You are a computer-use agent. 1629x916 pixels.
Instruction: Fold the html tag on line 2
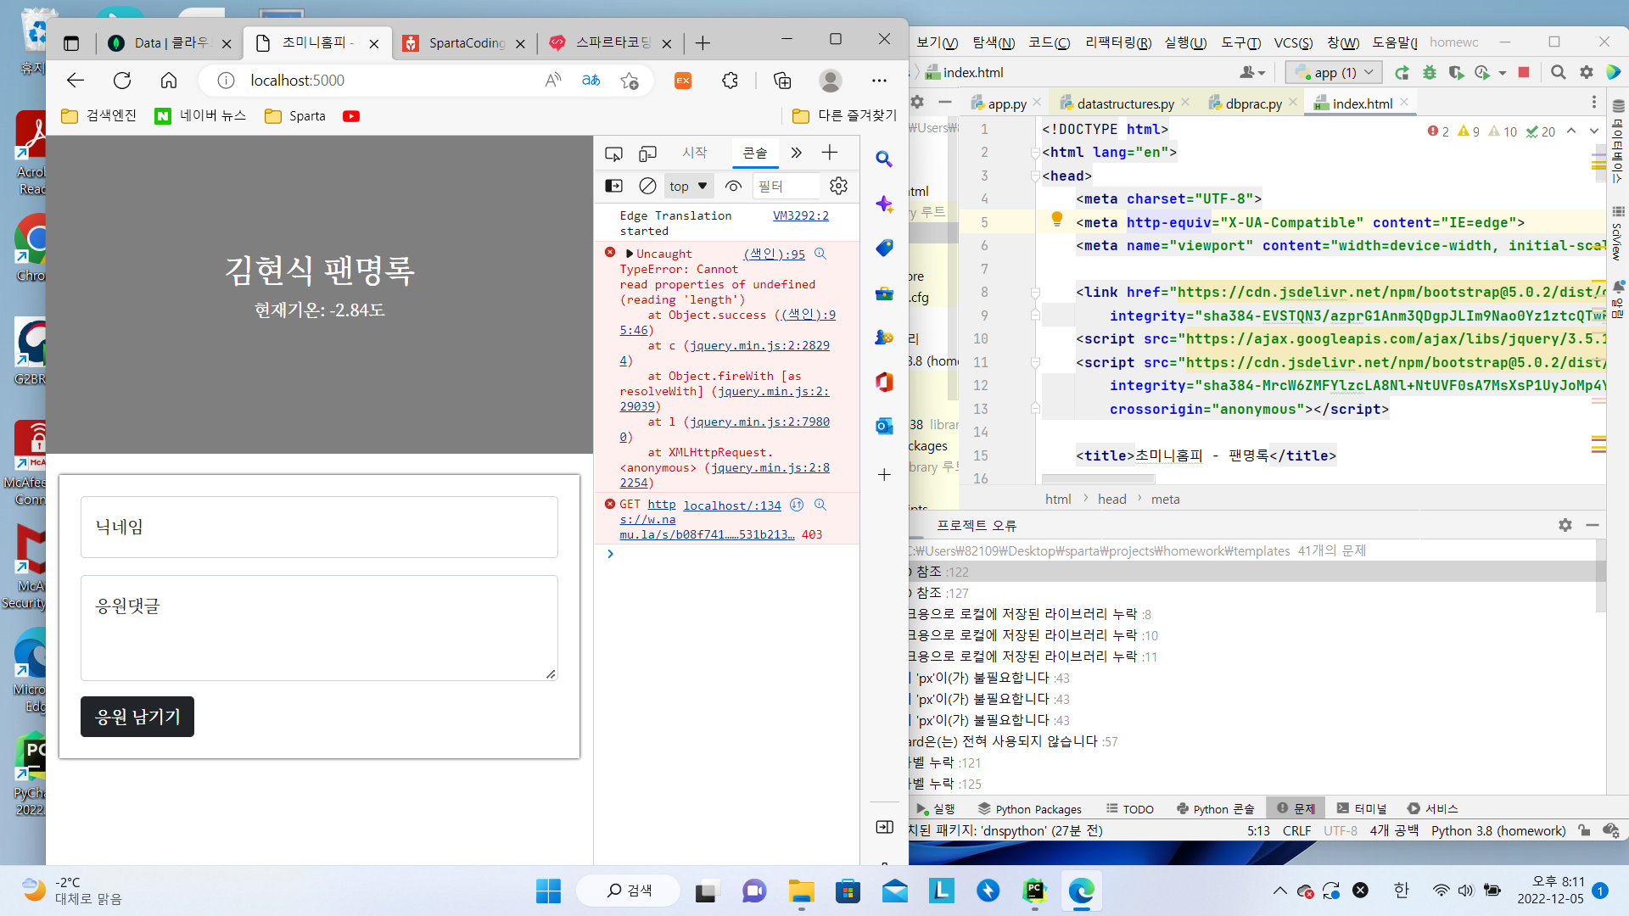coord(1035,153)
